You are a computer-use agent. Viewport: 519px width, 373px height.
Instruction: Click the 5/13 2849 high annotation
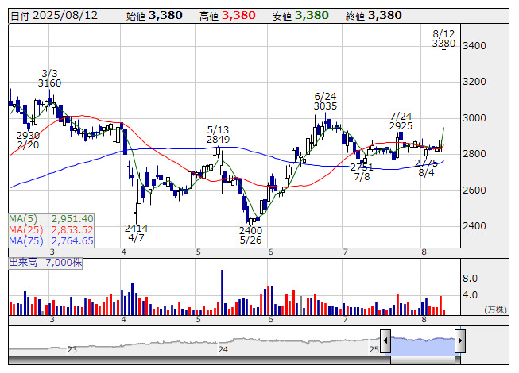tap(218, 134)
